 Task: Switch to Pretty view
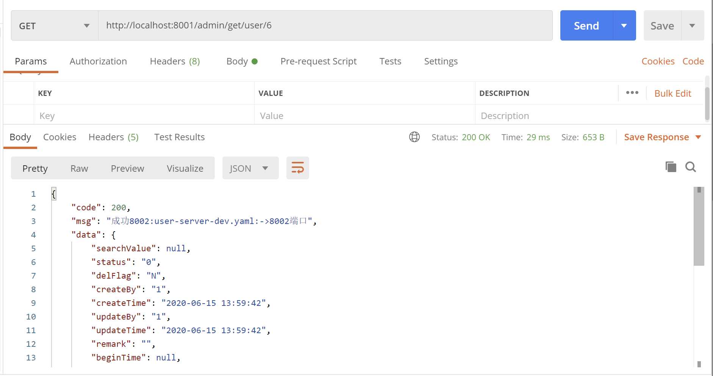click(35, 168)
